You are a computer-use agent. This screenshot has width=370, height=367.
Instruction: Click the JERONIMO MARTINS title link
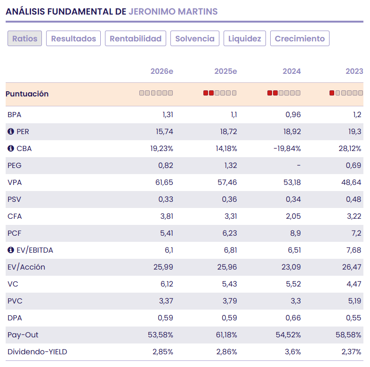(x=173, y=11)
